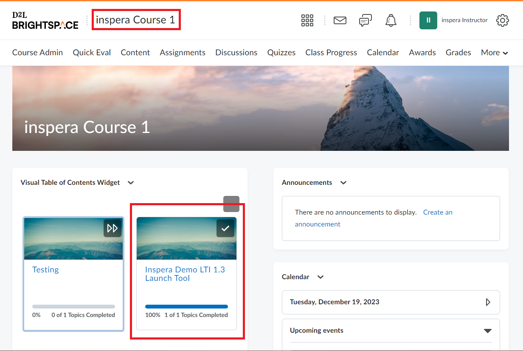Open the navbar Calendar link
Viewport: 523px width, 351px height.
(x=383, y=53)
